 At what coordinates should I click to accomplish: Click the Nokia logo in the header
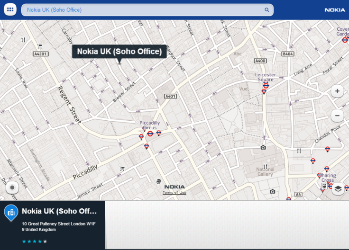[x=335, y=10]
